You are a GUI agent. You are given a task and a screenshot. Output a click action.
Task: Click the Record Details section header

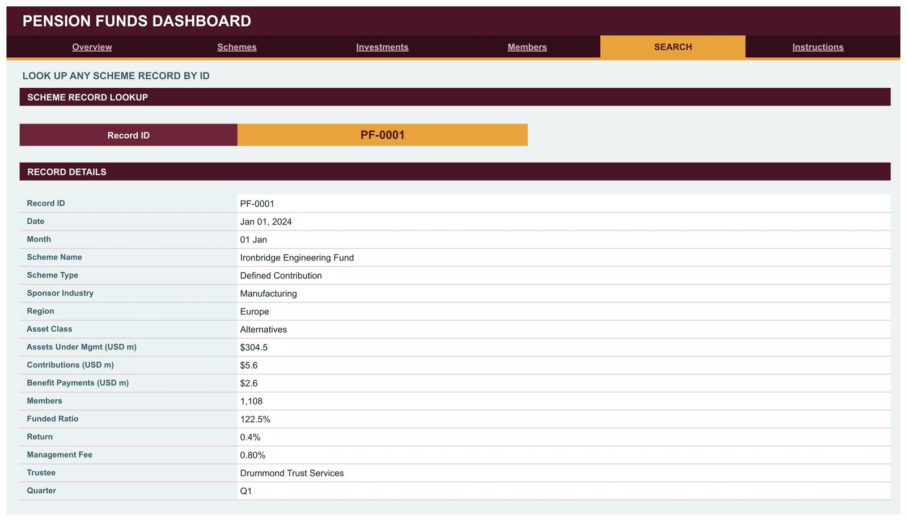[455, 172]
